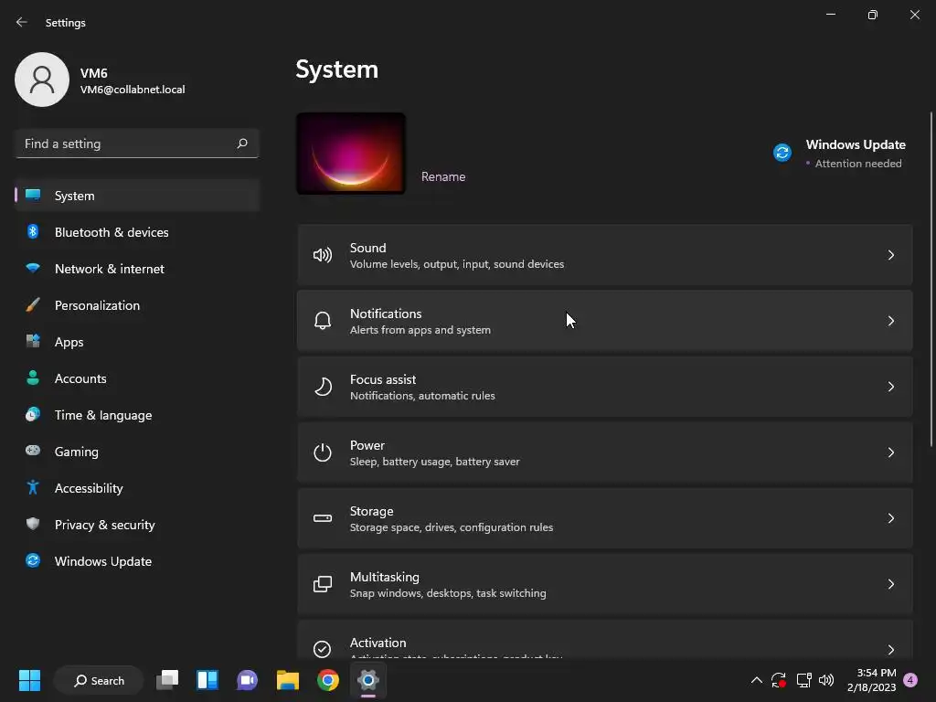936x702 pixels.
Task: Click the Windows Update sync icon at top right
Action: pyautogui.click(x=782, y=153)
